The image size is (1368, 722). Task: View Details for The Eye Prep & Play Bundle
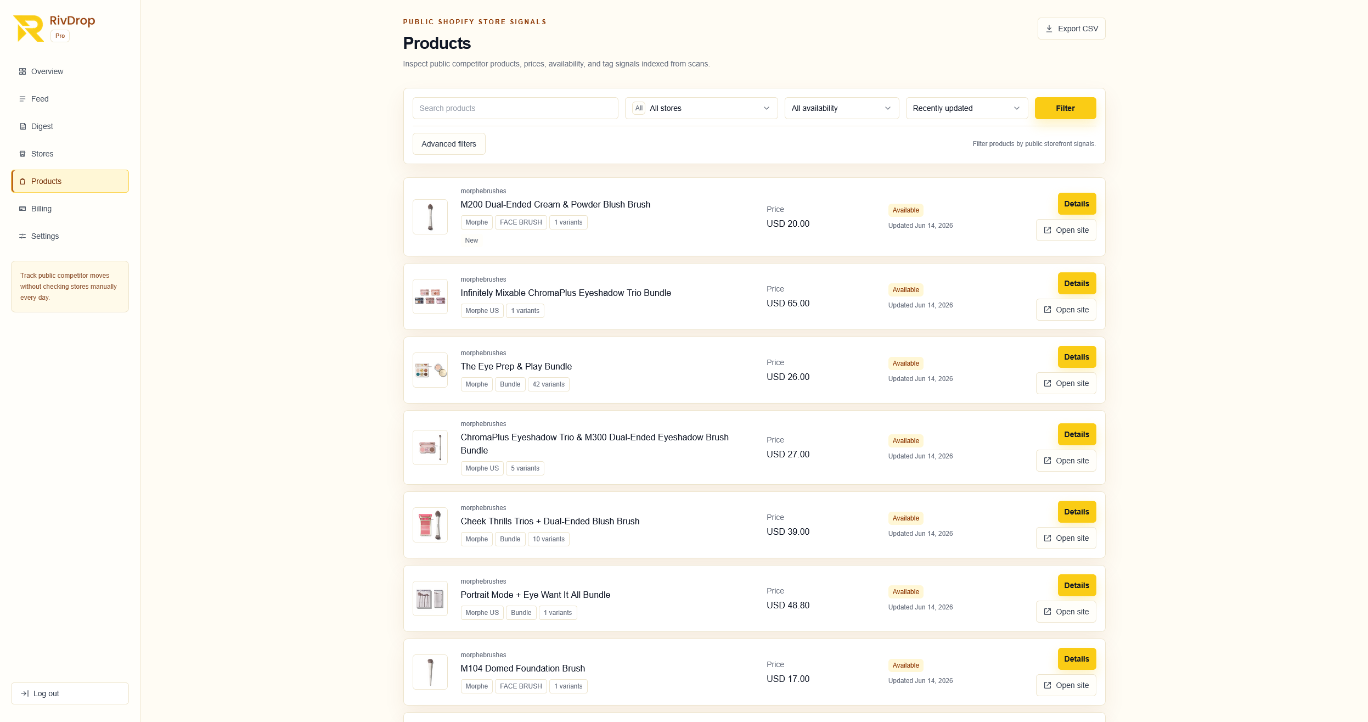[x=1077, y=357]
